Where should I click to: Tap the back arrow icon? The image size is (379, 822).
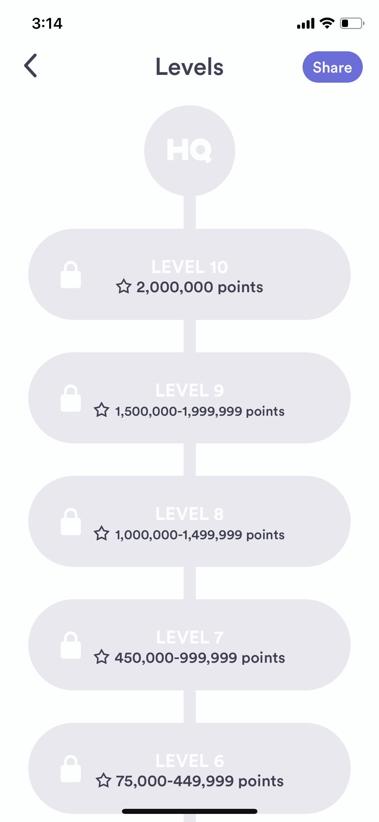[x=30, y=66]
